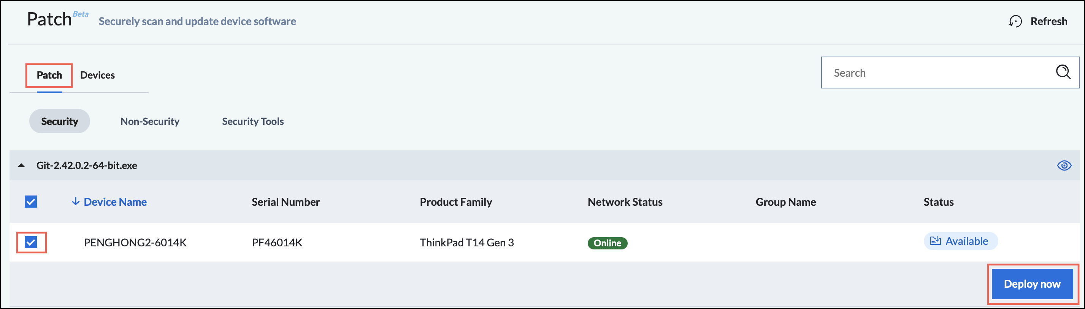Screen dimensions: 1085x309
Task: Click the download icon in Available status
Action: (x=936, y=240)
